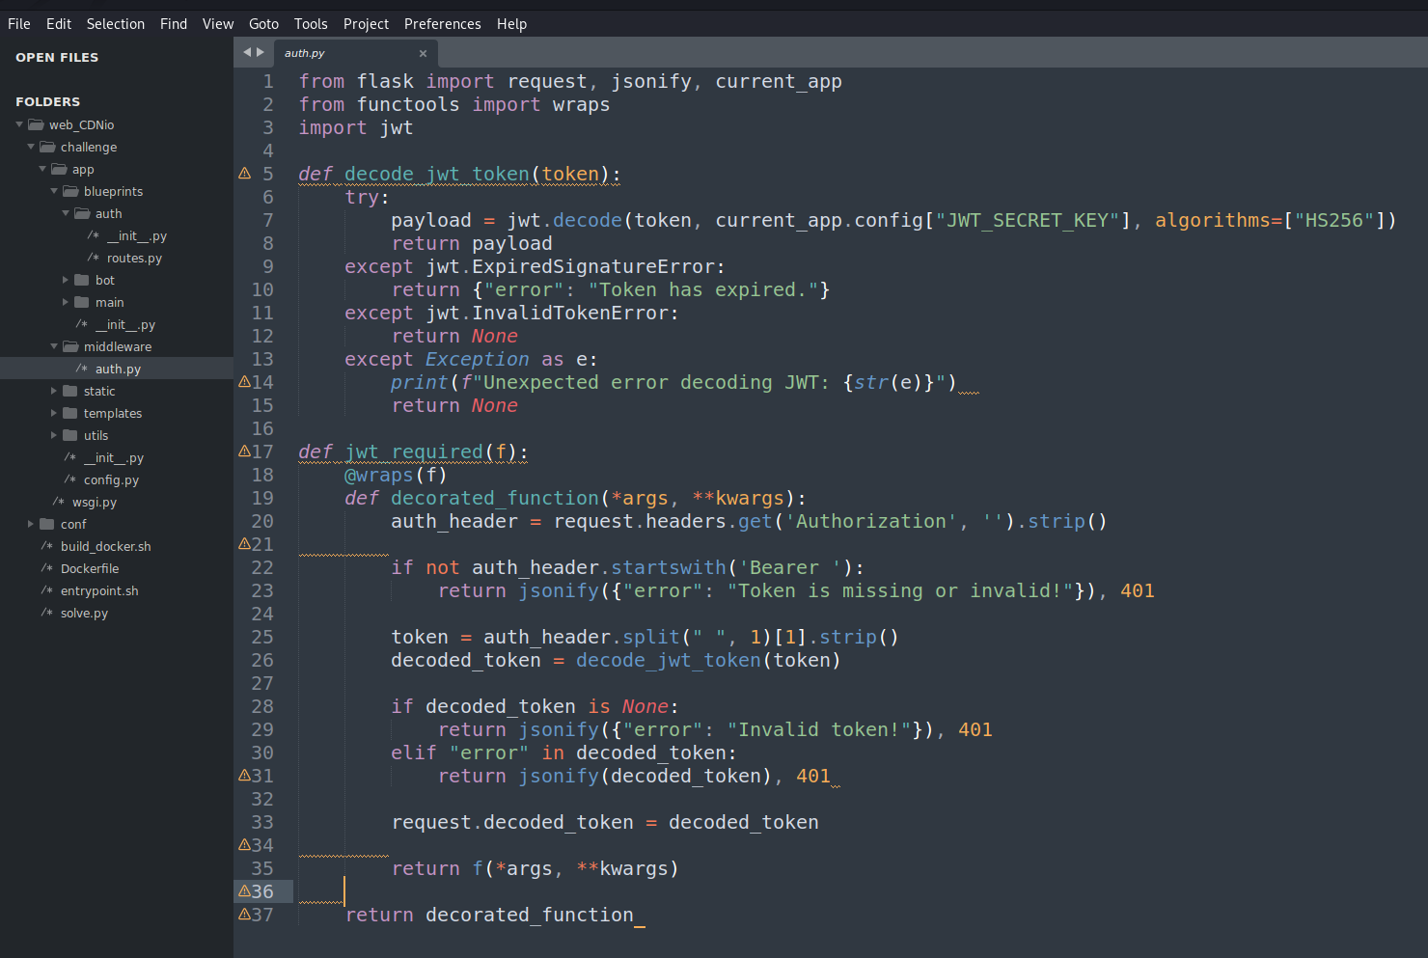Click the templates folder icon
This screenshot has height=958, width=1428.
(70, 413)
